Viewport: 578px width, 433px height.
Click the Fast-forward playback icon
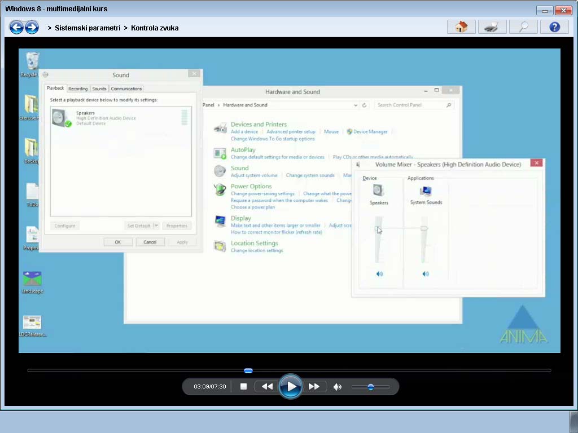pyautogui.click(x=314, y=386)
